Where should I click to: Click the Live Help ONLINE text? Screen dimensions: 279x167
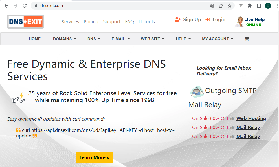tap(254, 22)
